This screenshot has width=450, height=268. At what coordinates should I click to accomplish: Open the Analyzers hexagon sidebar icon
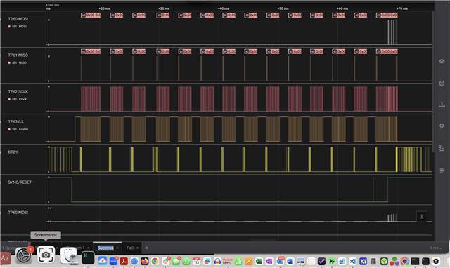442,83
